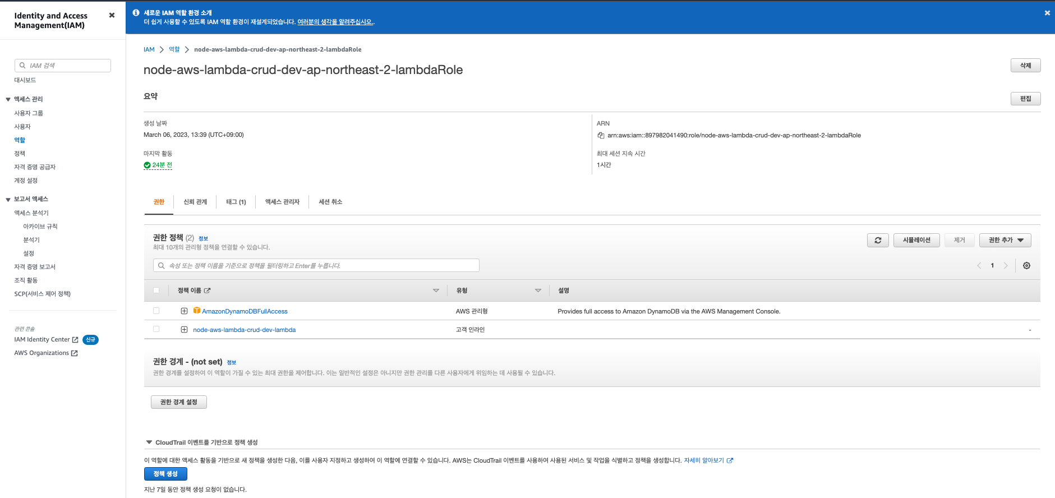Click search magnifier in IAM search box
The image size is (1055, 498).
22,66
